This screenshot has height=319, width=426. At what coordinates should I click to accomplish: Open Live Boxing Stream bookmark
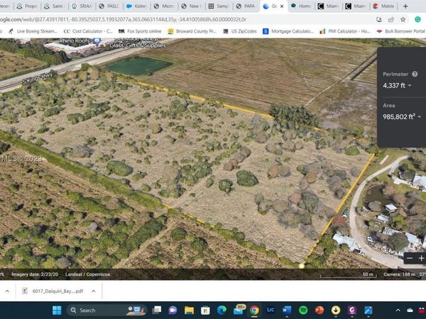[33, 31]
